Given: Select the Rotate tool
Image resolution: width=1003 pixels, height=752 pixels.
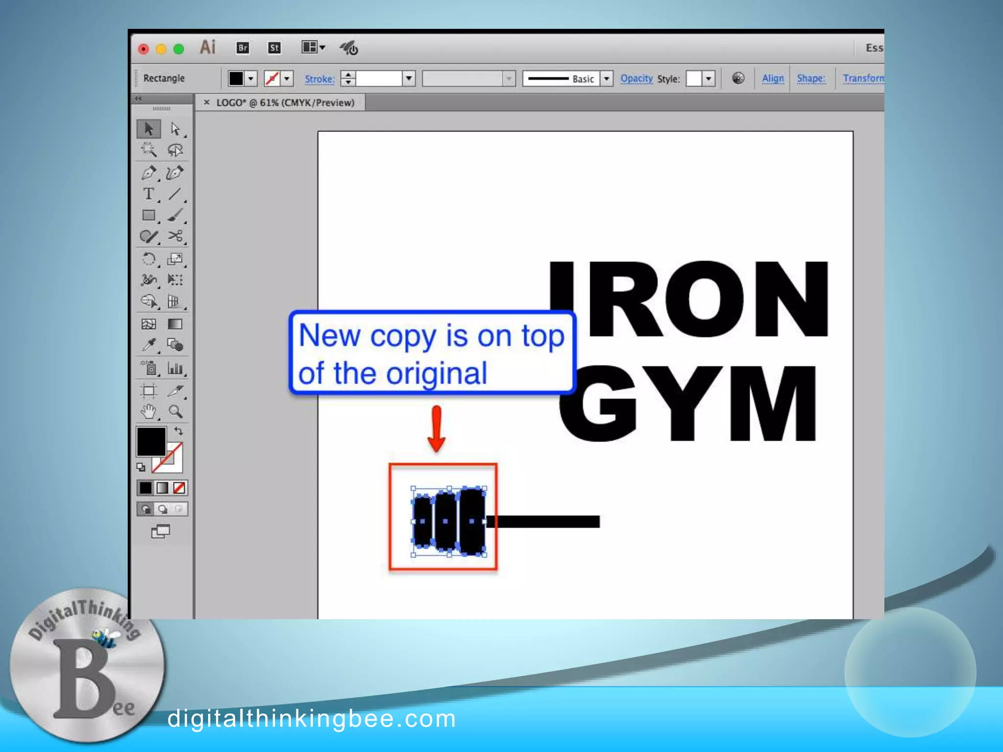Looking at the screenshot, I should pos(148,258).
